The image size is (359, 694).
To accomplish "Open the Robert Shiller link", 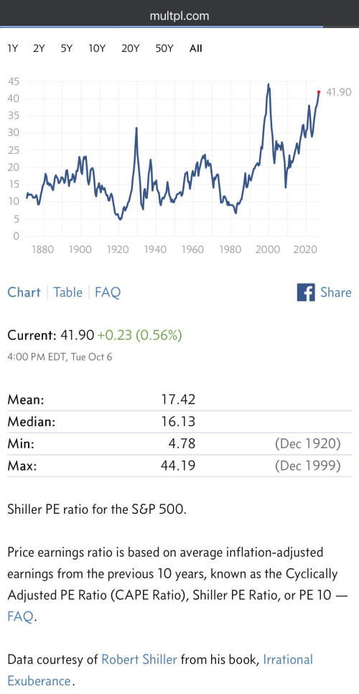I will point(139,659).
